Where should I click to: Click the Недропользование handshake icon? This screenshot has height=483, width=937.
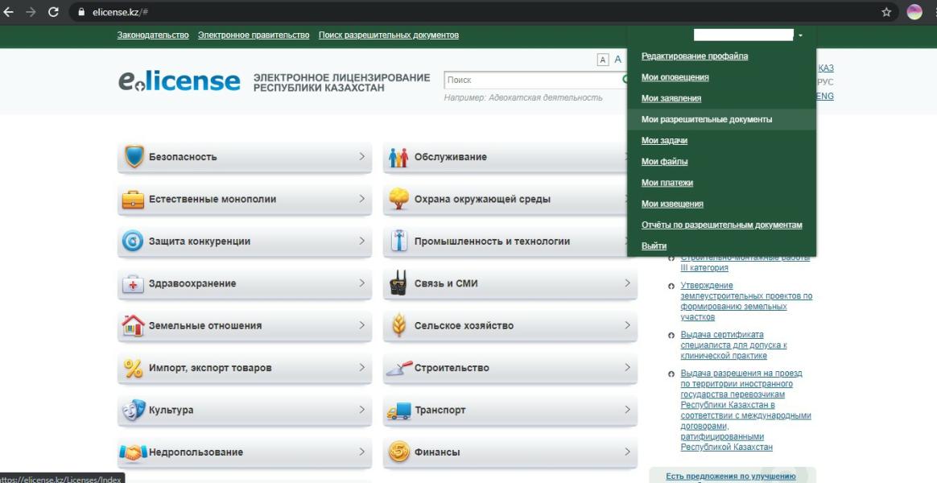133,452
